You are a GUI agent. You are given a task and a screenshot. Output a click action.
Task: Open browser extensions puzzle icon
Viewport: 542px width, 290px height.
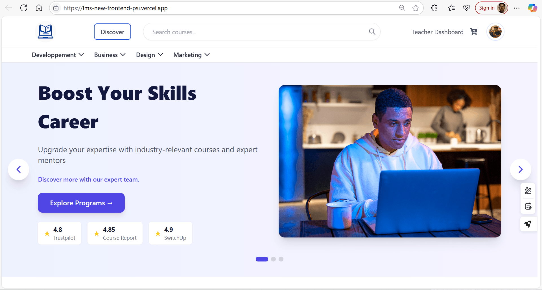point(434,8)
